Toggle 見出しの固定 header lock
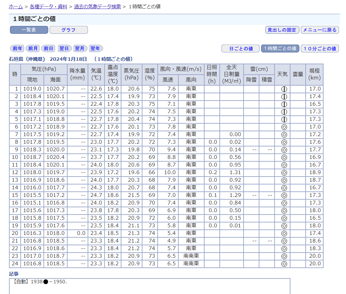This screenshot has height=294, width=346. pos(282,30)
